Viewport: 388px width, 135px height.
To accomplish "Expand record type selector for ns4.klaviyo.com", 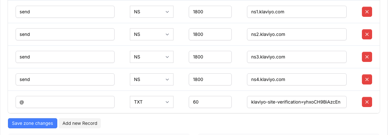I will pos(152,79).
